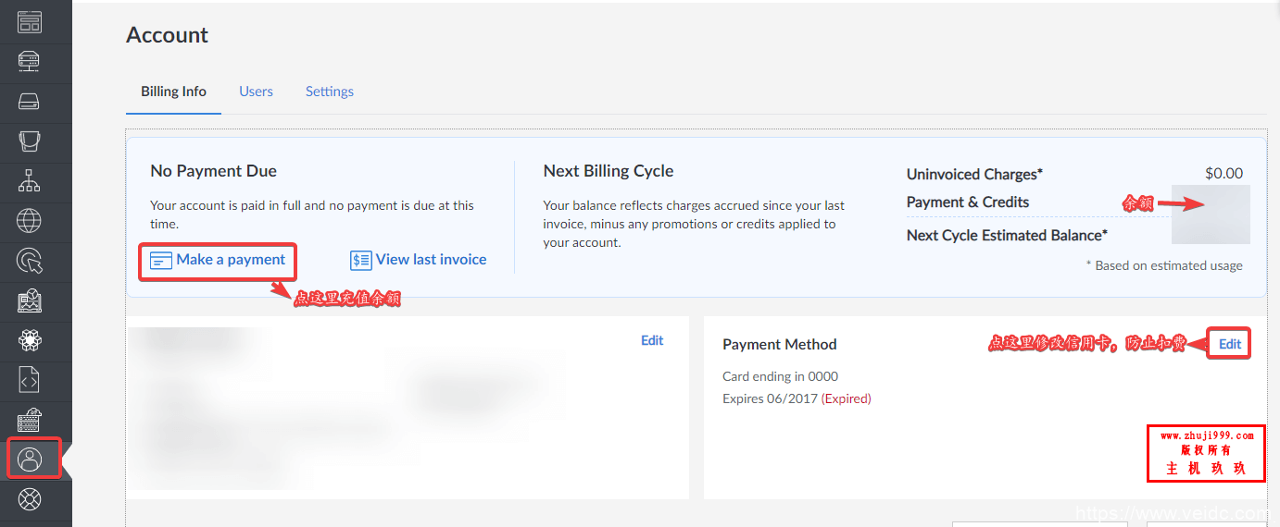Switch to the Billing Info tab
The width and height of the screenshot is (1280, 527).
tap(173, 92)
